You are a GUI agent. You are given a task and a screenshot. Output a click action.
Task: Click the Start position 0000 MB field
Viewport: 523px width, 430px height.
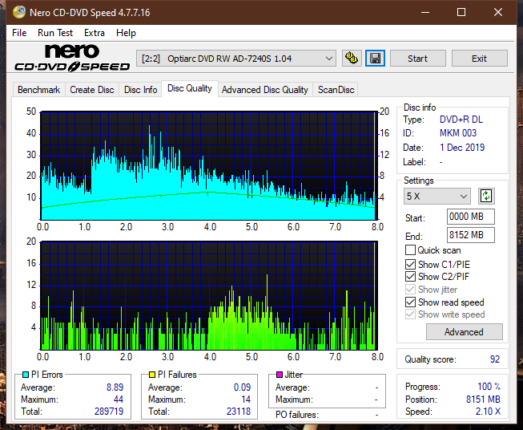coord(471,217)
